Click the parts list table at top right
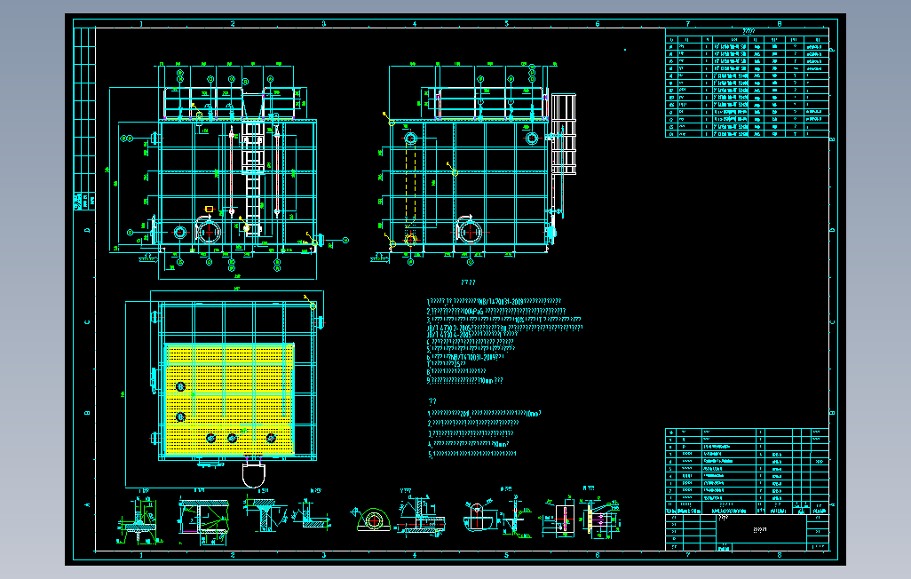This screenshot has width=911, height=579. (747, 83)
